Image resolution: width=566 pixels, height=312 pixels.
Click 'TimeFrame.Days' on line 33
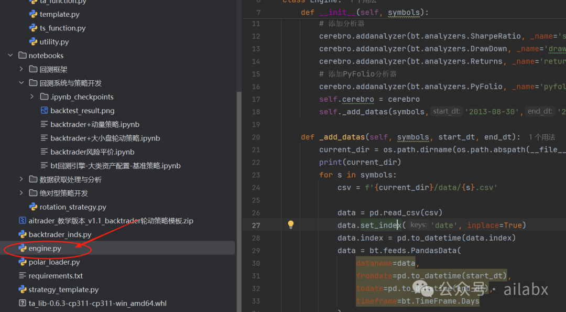447,301
